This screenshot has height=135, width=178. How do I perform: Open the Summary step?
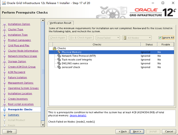14,115
